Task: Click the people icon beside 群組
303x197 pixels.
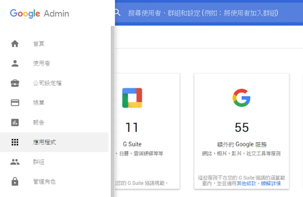Action: click(15, 162)
